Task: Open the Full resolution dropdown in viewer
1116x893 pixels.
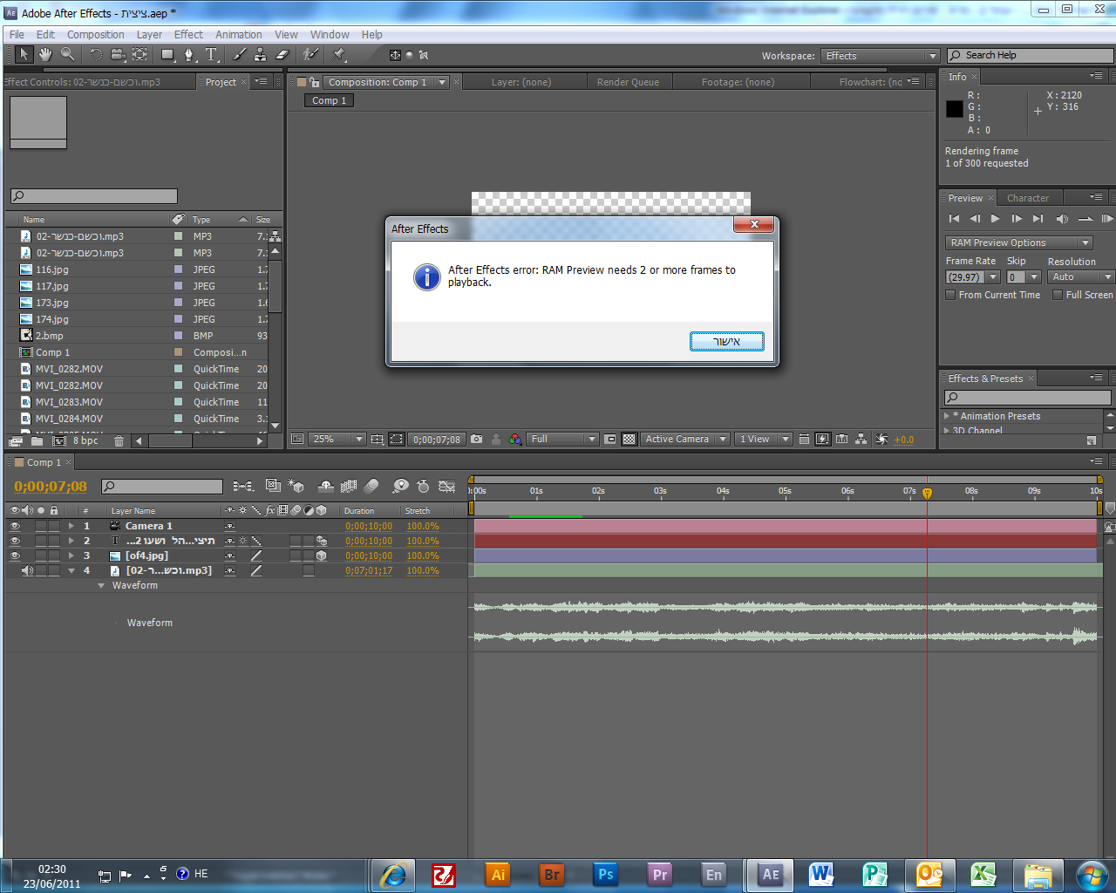Action: click(x=562, y=440)
